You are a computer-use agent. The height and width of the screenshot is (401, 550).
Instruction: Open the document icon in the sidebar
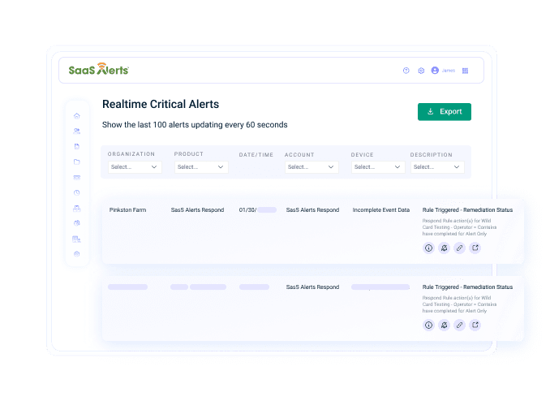click(77, 146)
